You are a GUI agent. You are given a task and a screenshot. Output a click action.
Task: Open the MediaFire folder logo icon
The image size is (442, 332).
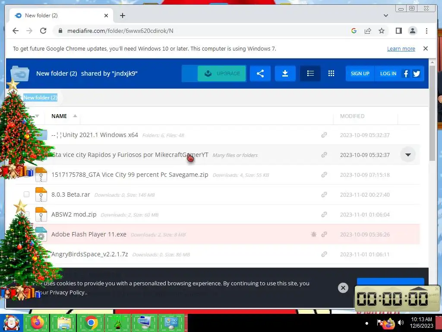(20, 73)
